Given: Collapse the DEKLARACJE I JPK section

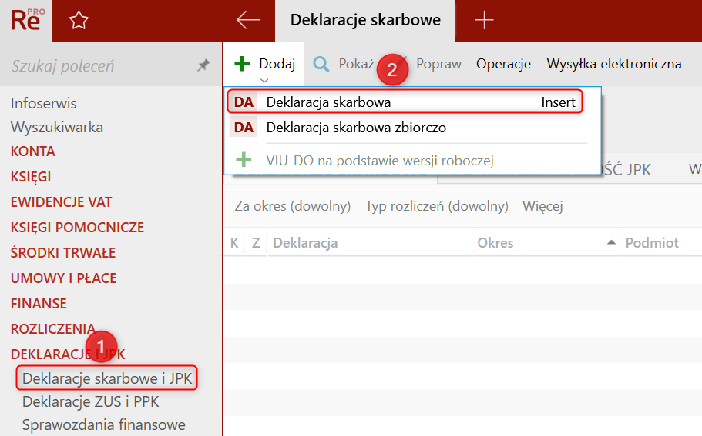Looking at the screenshot, I should (x=68, y=354).
